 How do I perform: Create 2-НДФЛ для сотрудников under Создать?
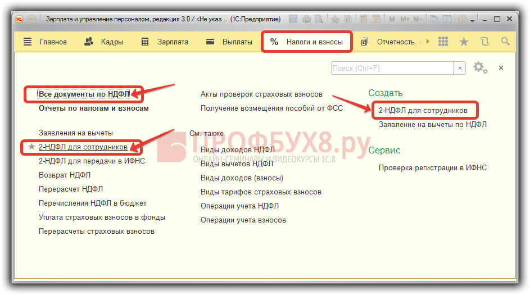pyautogui.click(x=423, y=110)
